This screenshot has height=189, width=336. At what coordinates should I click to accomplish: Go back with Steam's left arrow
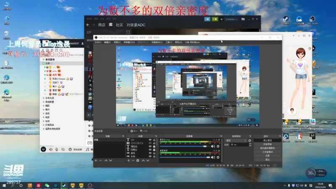pyautogui.click(x=88, y=25)
